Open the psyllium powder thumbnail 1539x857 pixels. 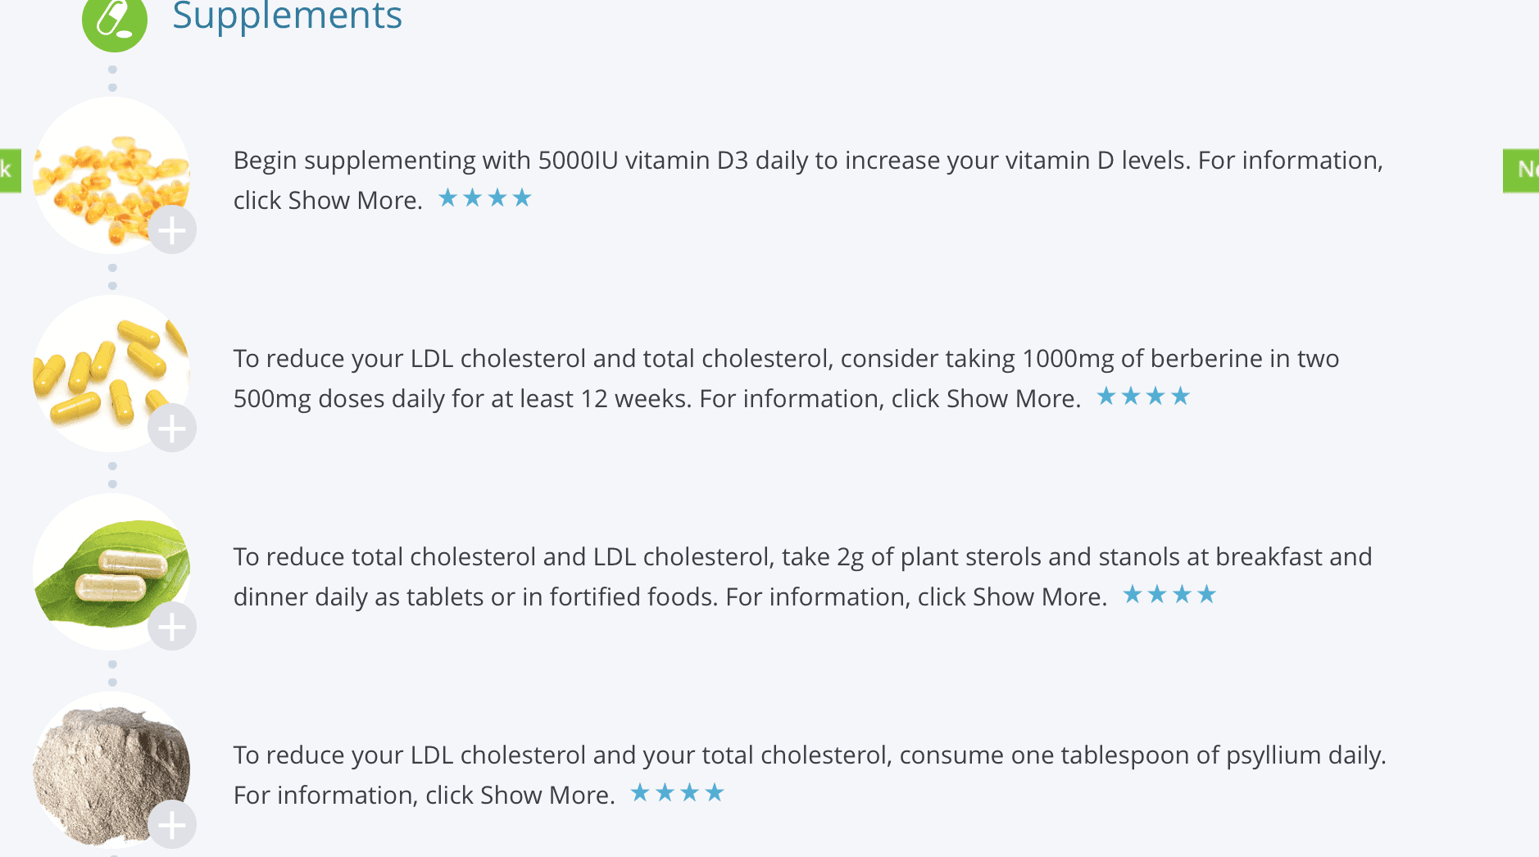coord(111,770)
